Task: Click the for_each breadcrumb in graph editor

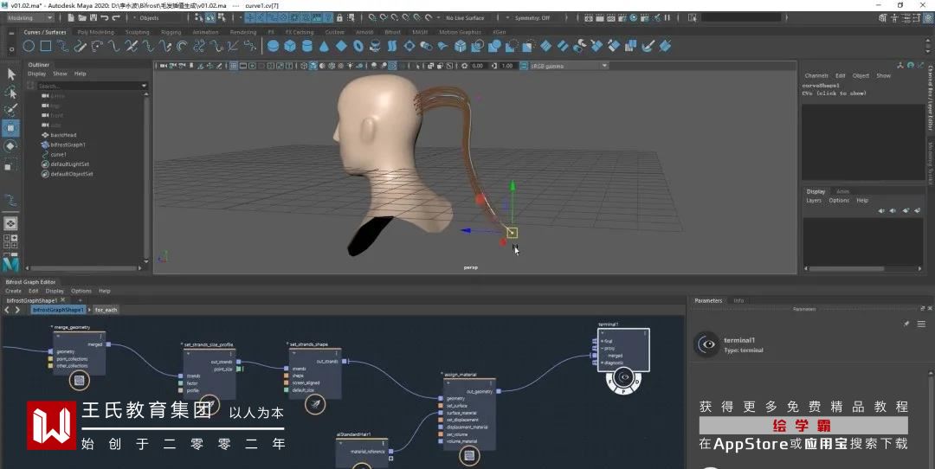Action: click(106, 310)
